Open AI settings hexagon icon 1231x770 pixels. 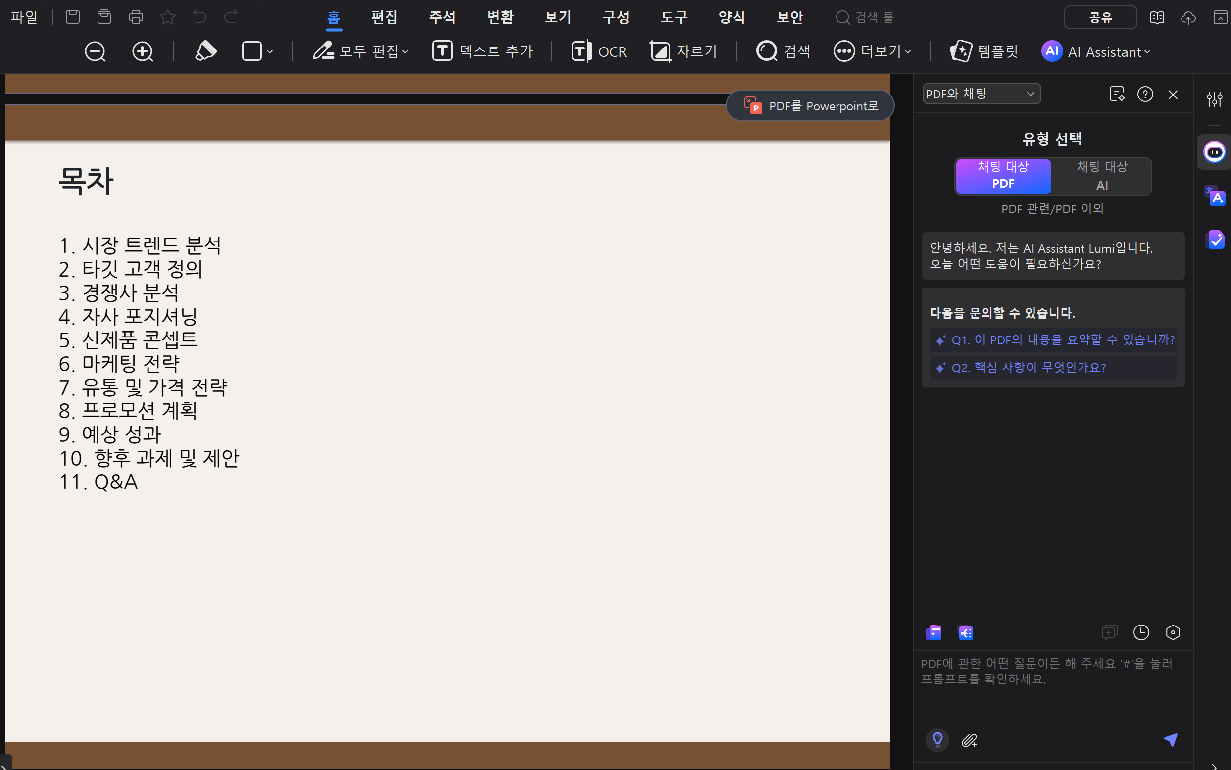[1173, 632]
